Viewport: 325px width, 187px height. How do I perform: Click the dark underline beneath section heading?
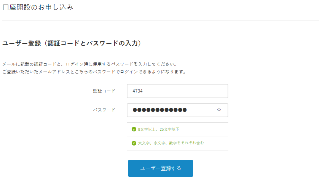[x=161, y=52]
